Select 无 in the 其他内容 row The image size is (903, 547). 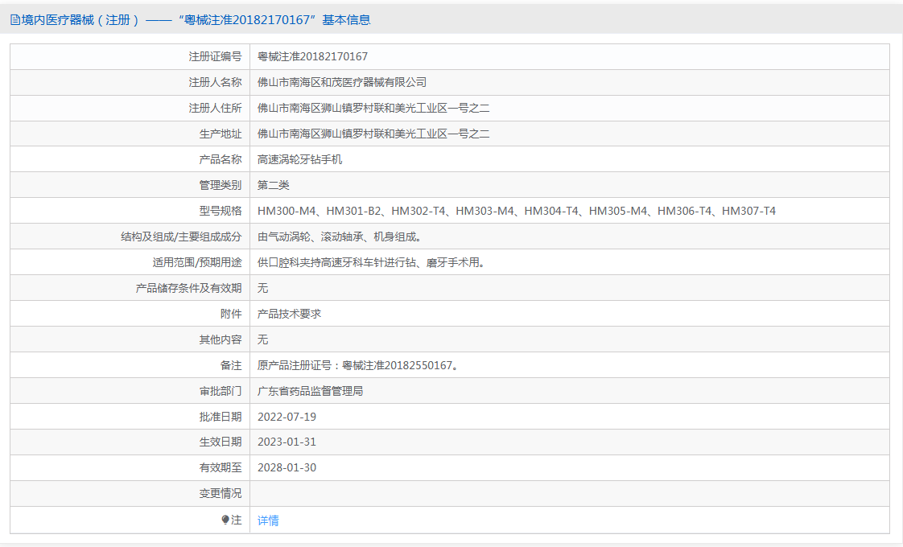tap(262, 339)
